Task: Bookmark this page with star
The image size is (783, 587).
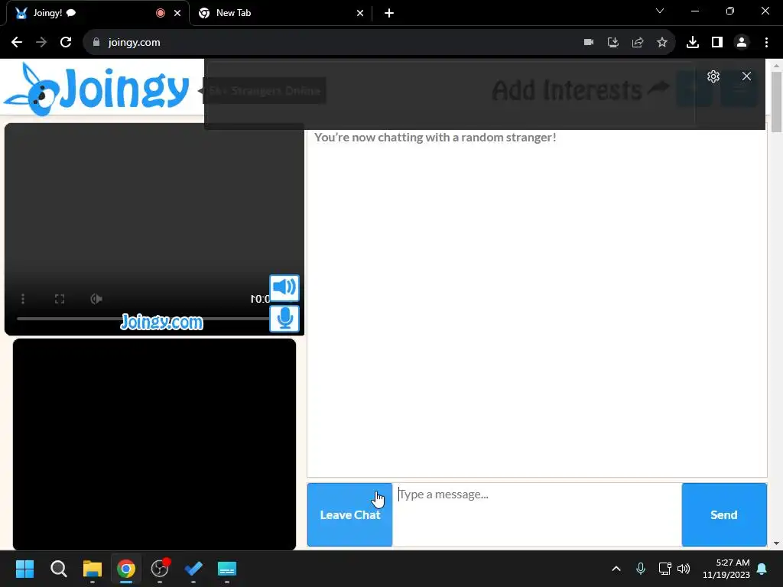Action: tap(662, 43)
